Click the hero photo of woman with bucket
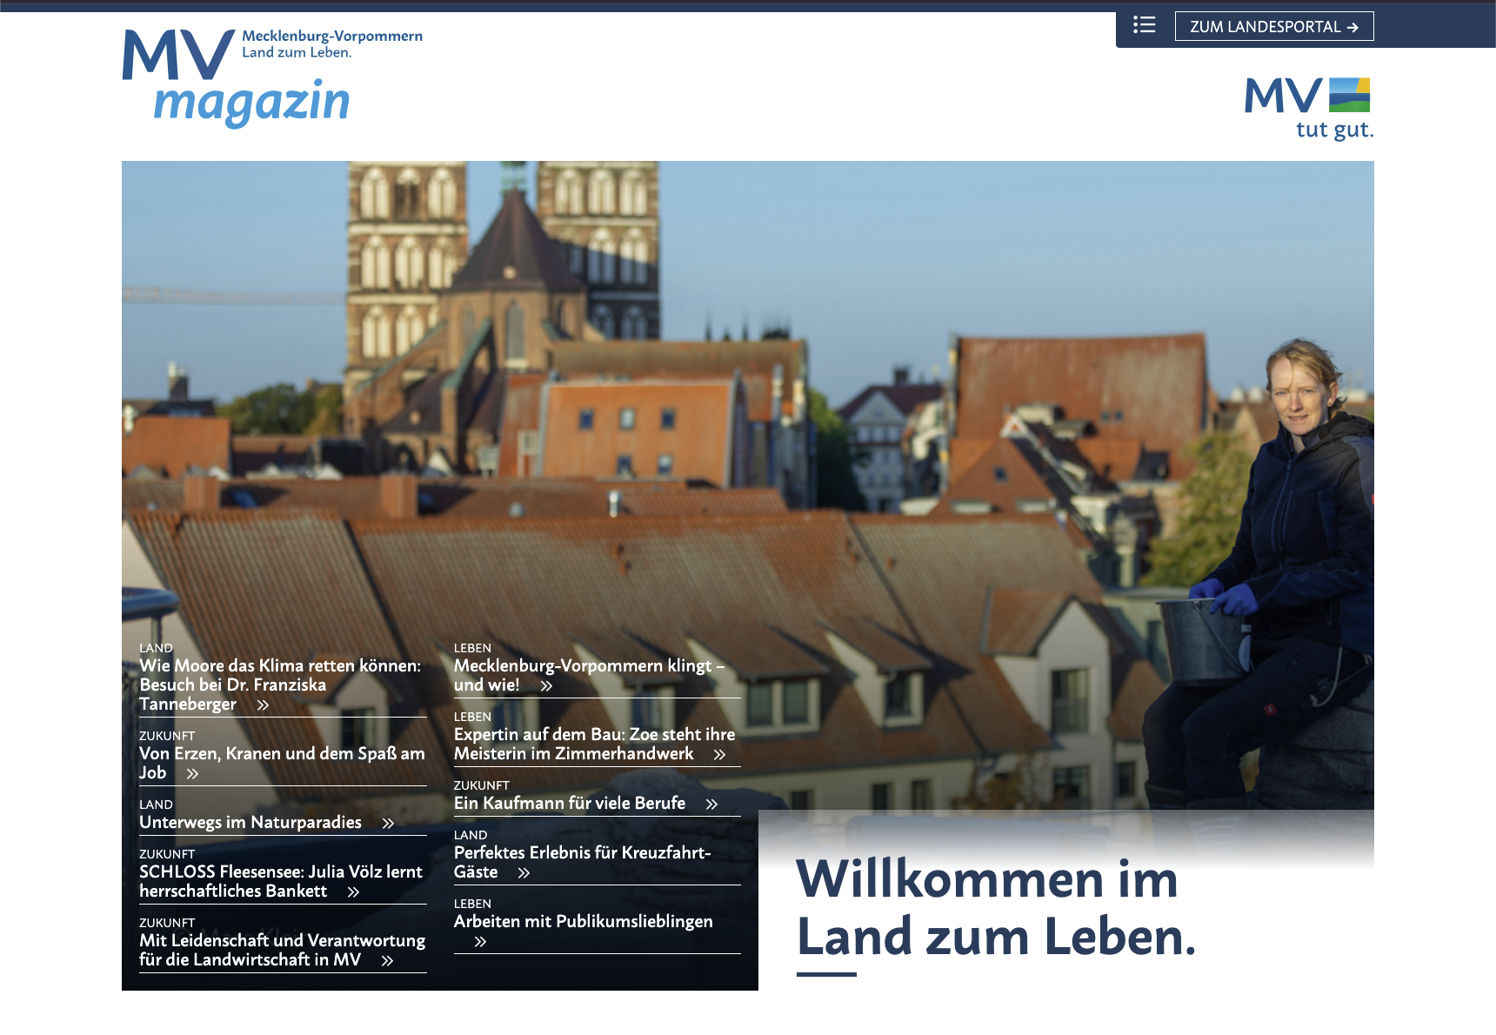Viewport: 1496px width, 1035px height. (1261, 522)
